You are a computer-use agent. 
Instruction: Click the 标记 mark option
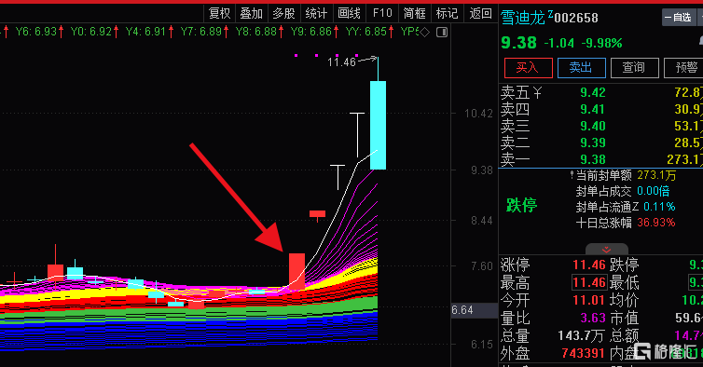(448, 13)
